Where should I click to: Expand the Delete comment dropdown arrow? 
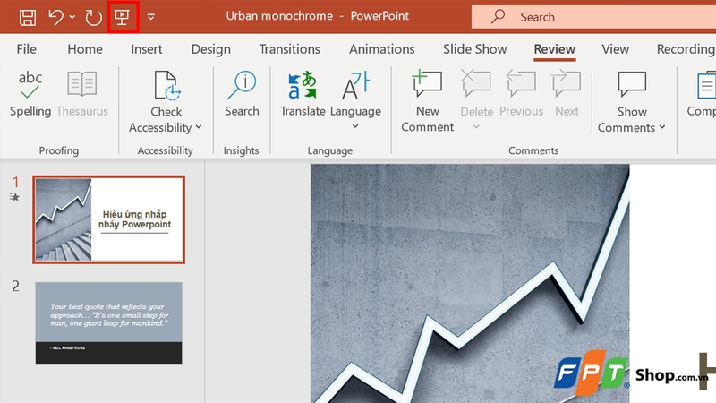click(476, 126)
